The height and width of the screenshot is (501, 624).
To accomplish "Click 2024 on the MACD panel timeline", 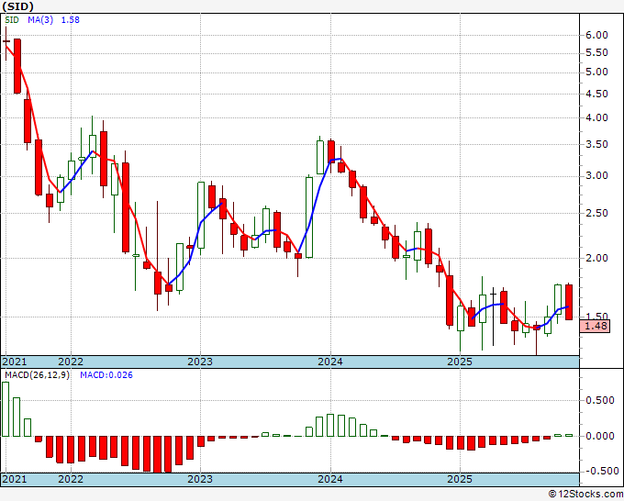I will [330, 479].
